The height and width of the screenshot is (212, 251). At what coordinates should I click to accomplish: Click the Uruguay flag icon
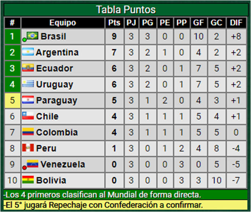[28, 84]
